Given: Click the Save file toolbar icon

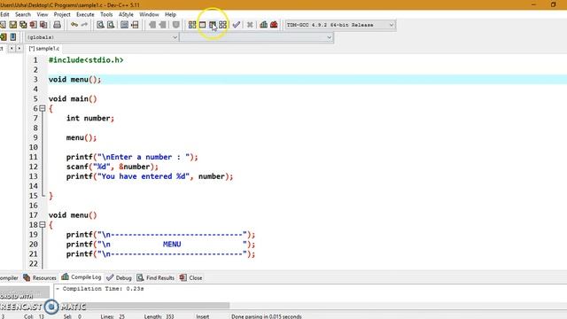Looking at the screenshot, I should 13,25.
